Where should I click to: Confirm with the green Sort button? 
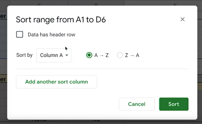coord(174,104)
